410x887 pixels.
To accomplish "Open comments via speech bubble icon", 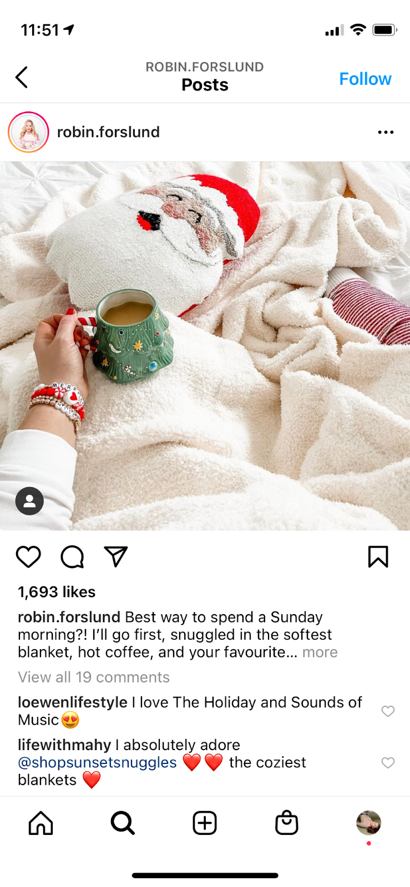I will (72, 557).
